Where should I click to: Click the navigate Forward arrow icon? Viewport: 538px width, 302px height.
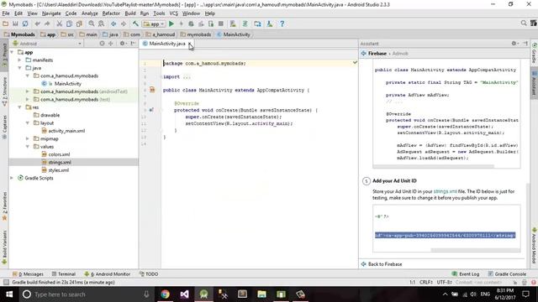(124, 23)
